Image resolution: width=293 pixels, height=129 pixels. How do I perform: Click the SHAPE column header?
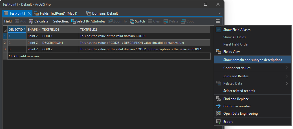[x=34, y=30]
